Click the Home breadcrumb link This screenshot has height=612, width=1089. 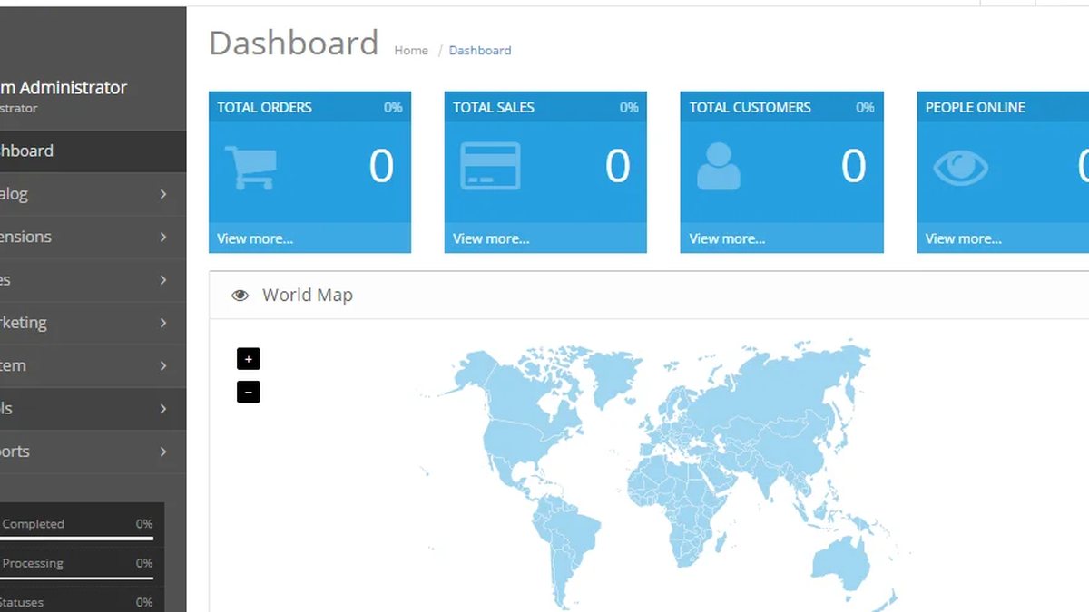(x=411, y=51)
